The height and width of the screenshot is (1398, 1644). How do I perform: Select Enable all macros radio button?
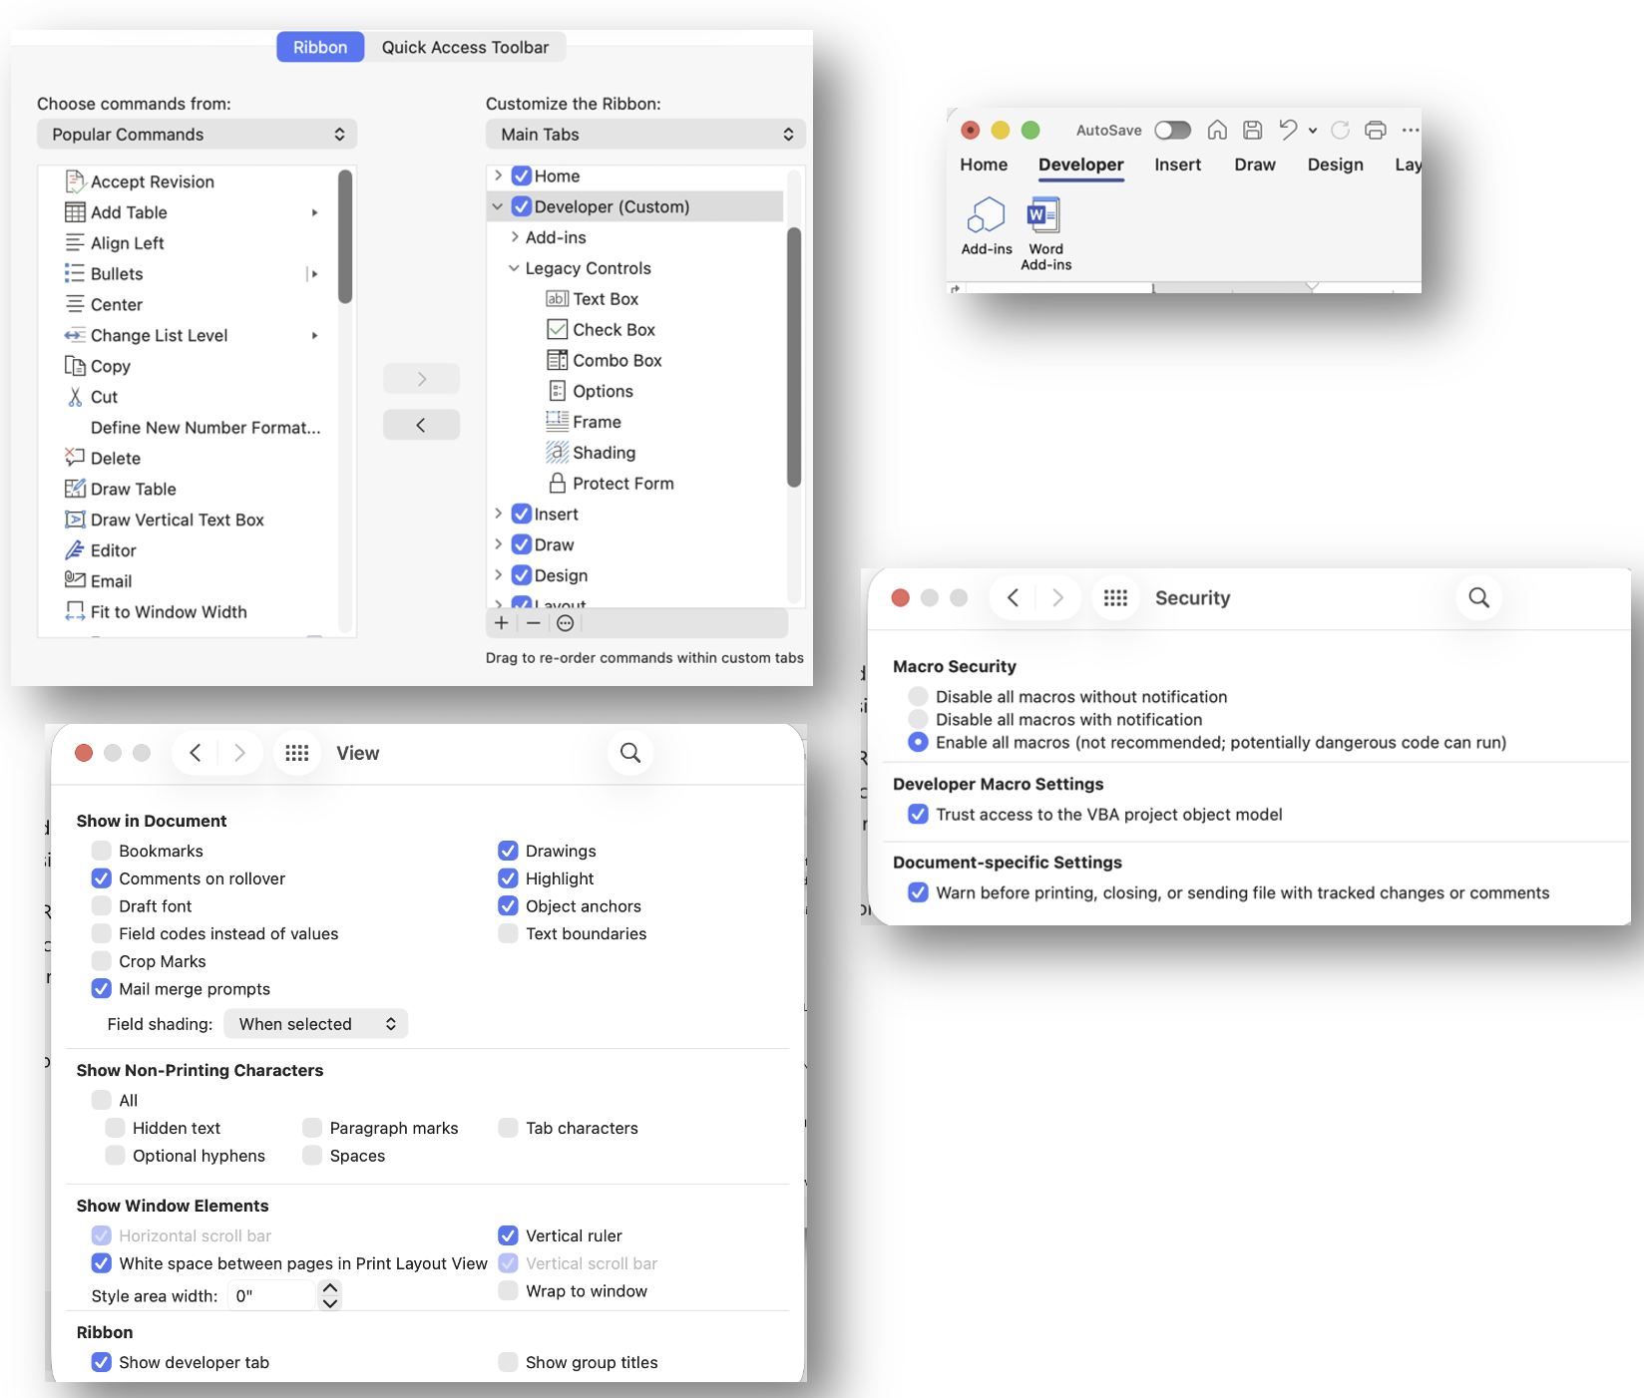(918, 742)
